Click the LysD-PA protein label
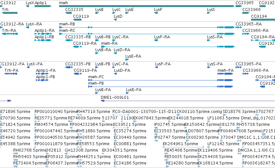Image resolution: width=275 pixels, height=168 pixels. click(122, 70)
